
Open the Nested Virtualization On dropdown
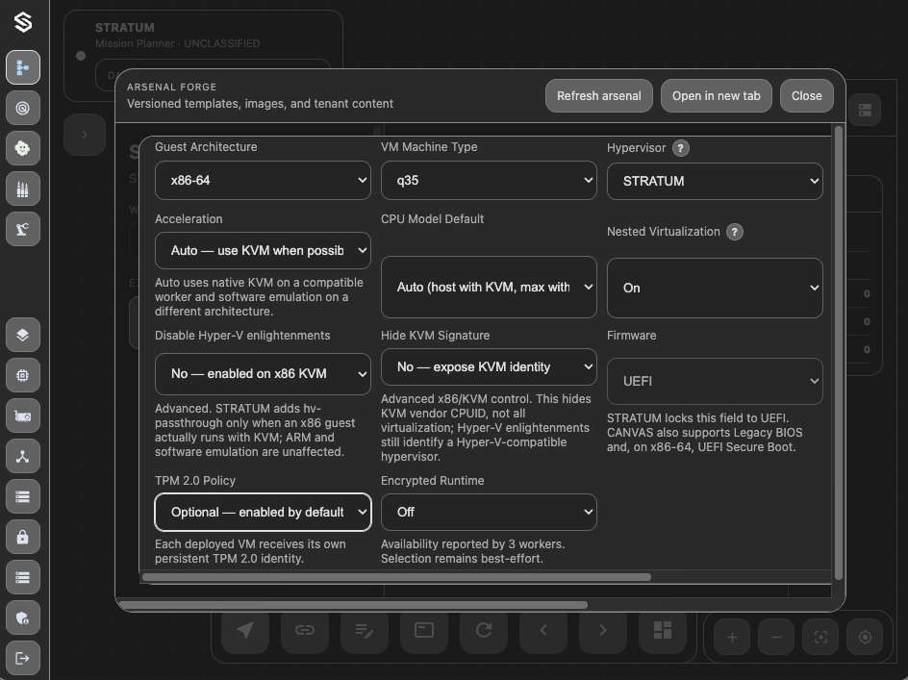715,288
